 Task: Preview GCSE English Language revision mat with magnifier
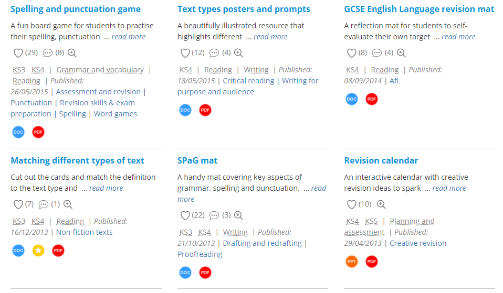tap(401, 53)
